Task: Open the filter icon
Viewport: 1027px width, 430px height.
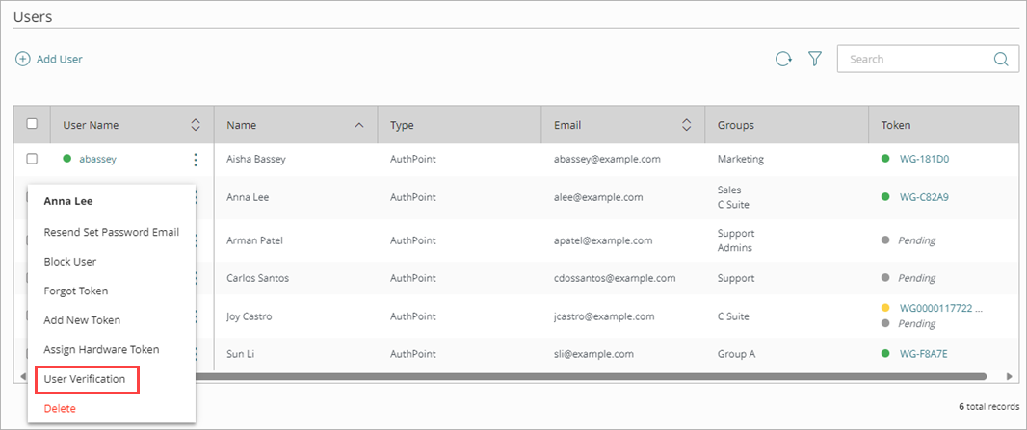Action: (x=815, y=59)
